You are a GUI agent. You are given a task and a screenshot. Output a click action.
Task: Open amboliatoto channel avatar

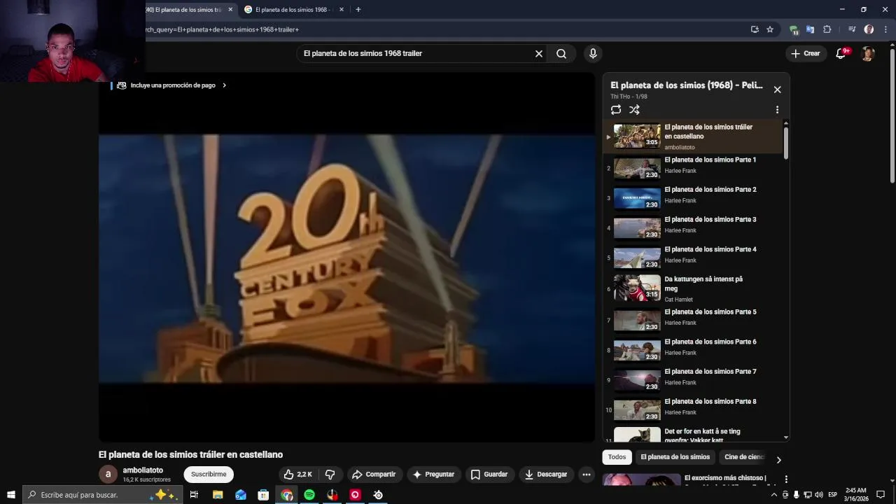tap(108, 475)
